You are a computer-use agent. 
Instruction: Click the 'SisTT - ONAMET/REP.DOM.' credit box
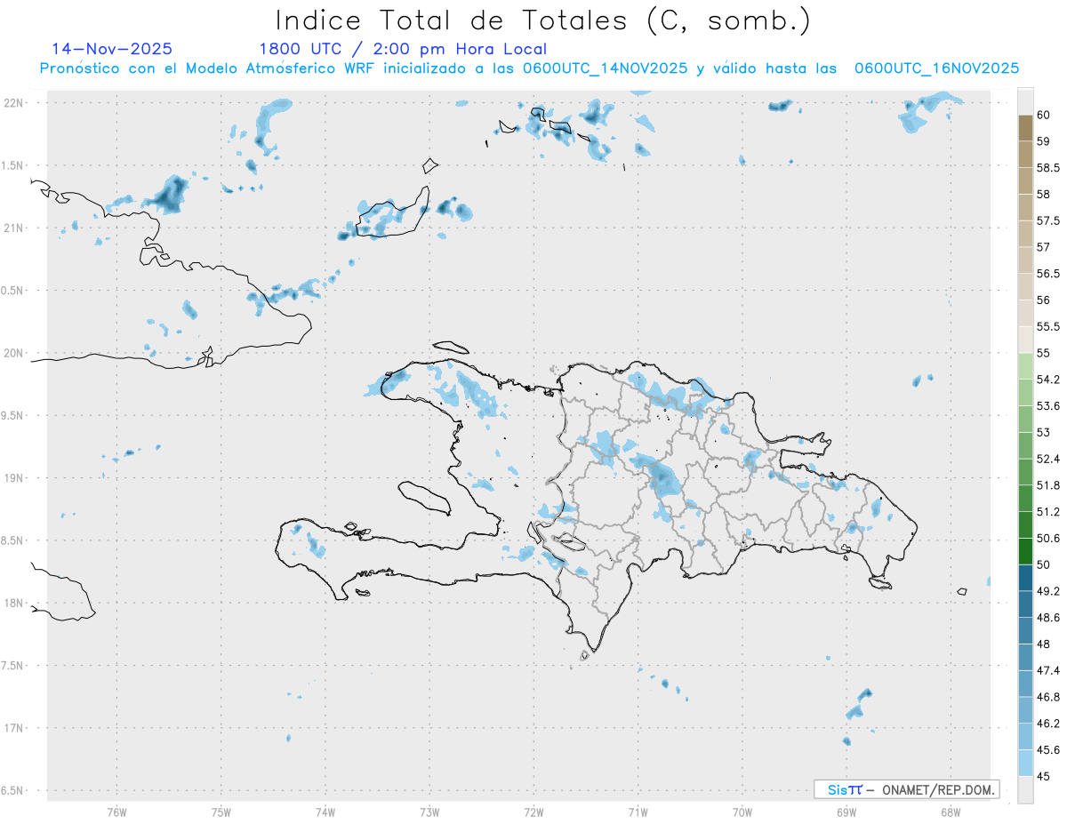906,789
